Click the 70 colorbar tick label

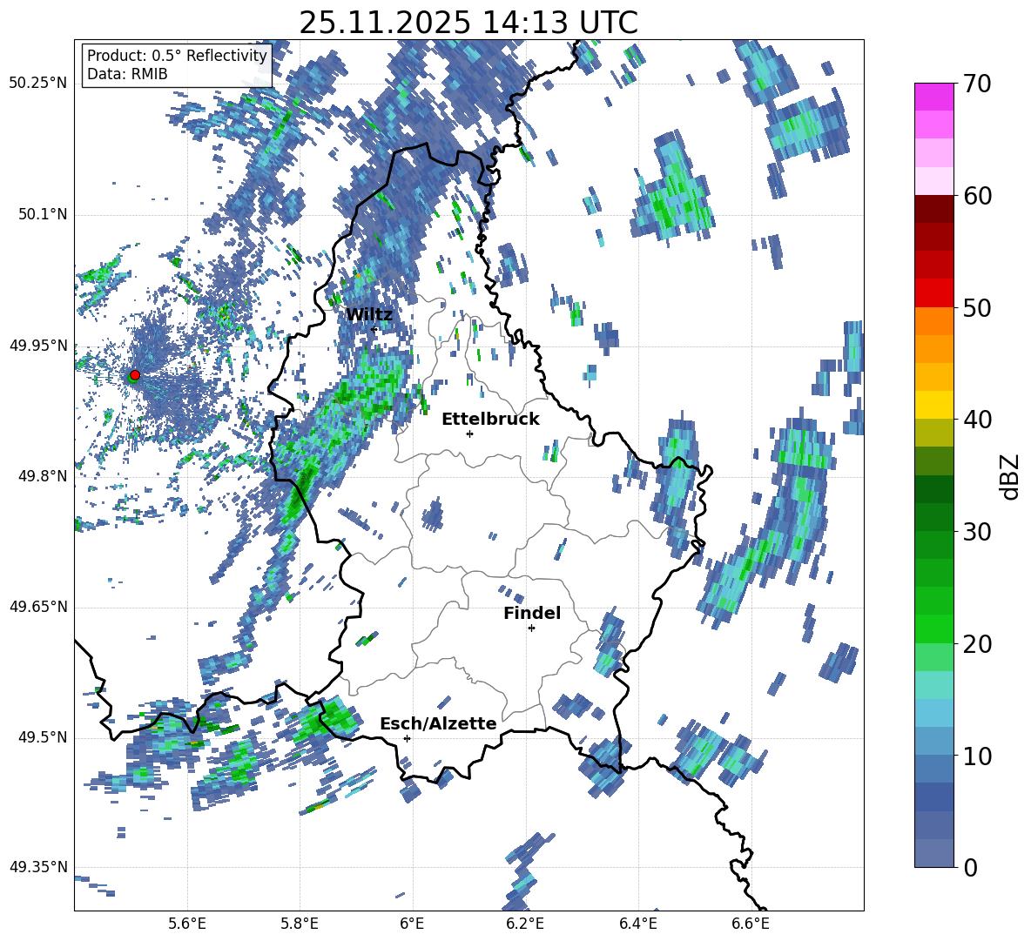pos(977,84)
